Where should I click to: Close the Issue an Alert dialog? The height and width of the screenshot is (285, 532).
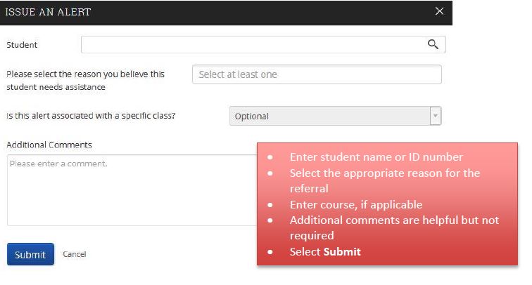point(440,11)
